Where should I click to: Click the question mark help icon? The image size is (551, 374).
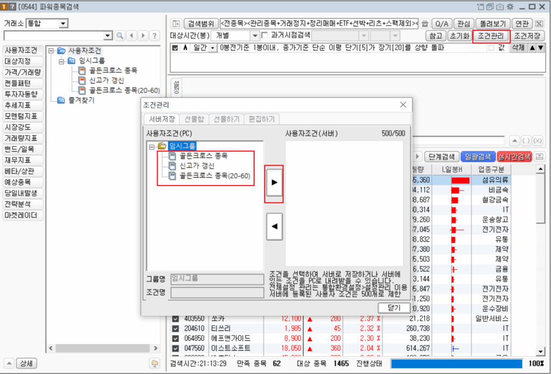click(x=155, y=36)
